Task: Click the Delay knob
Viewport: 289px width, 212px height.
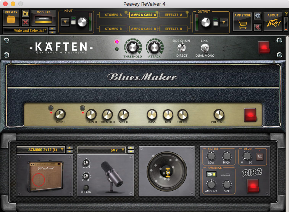Action: [247, 156]
